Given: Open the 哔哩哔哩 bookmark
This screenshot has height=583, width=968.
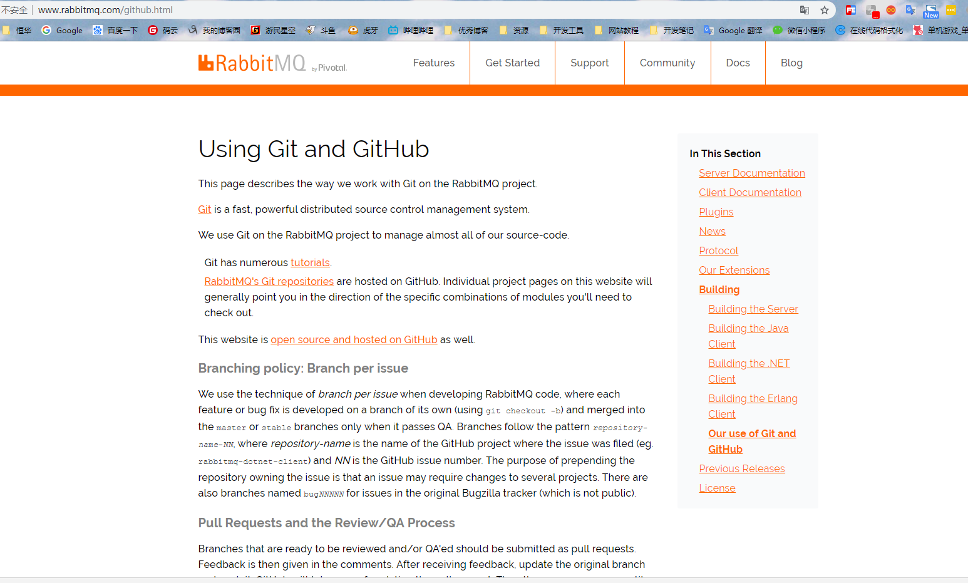Looking at the screenshot, I should coord(411,30).
